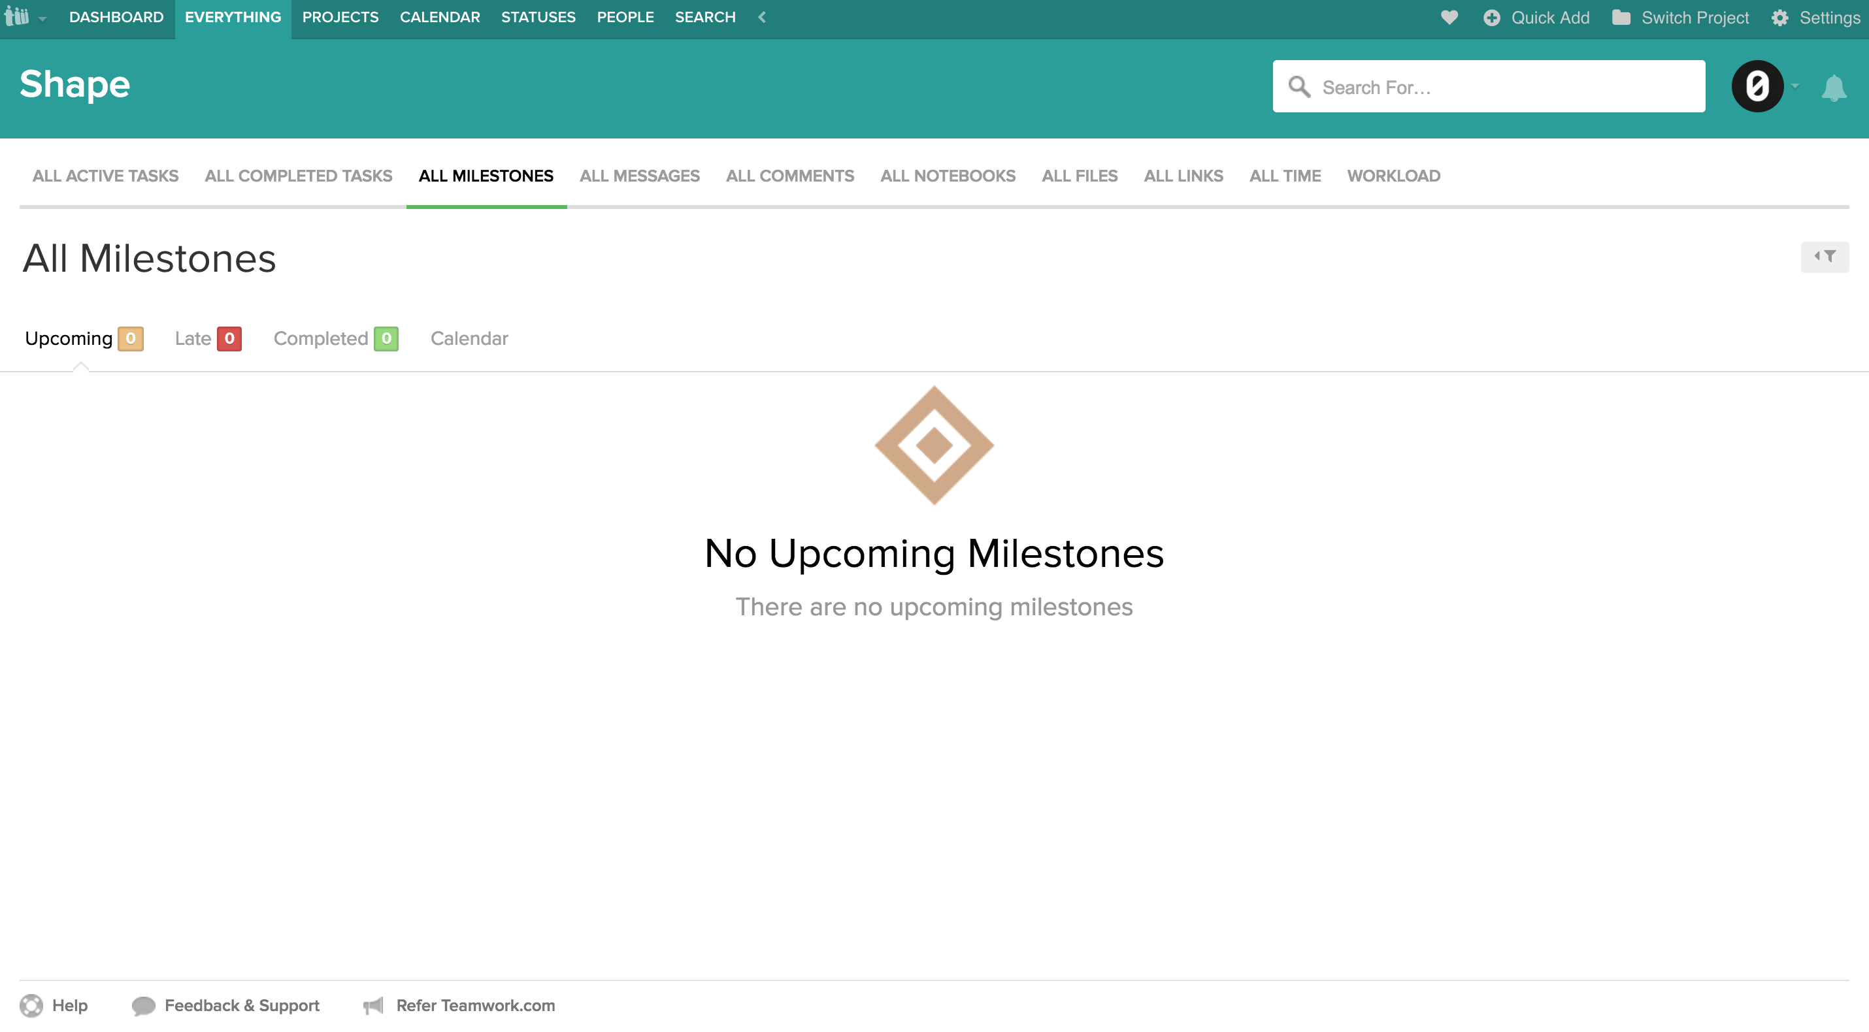Click the Switch Project folder icon
The height and width of the screenshot is (1032, 1869).
(1621, 18)
